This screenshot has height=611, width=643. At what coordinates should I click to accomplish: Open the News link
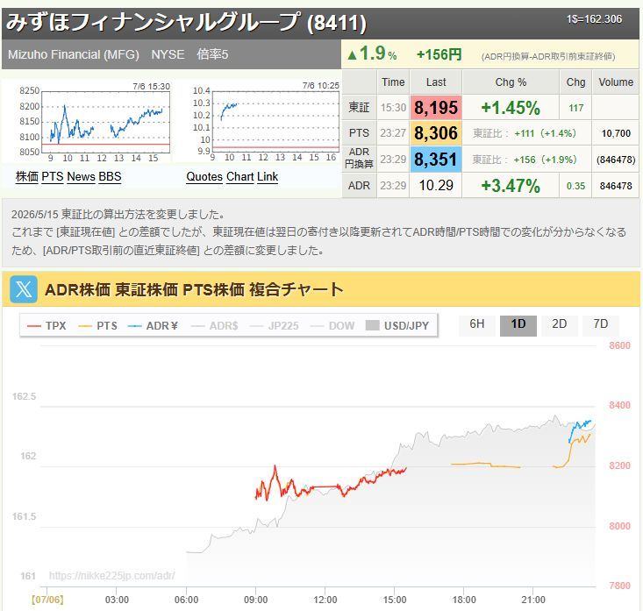click(82, 176)
